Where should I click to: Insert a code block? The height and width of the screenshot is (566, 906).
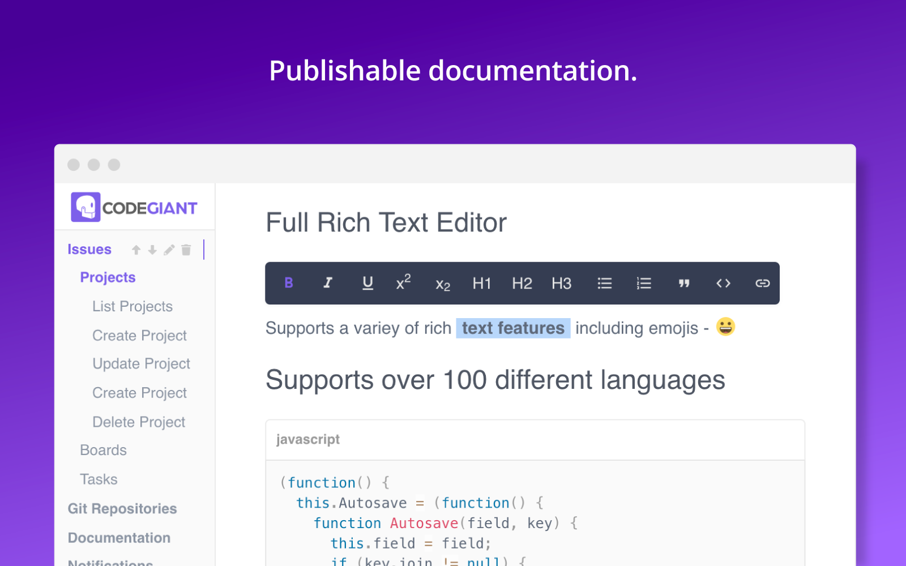(723, 283)
